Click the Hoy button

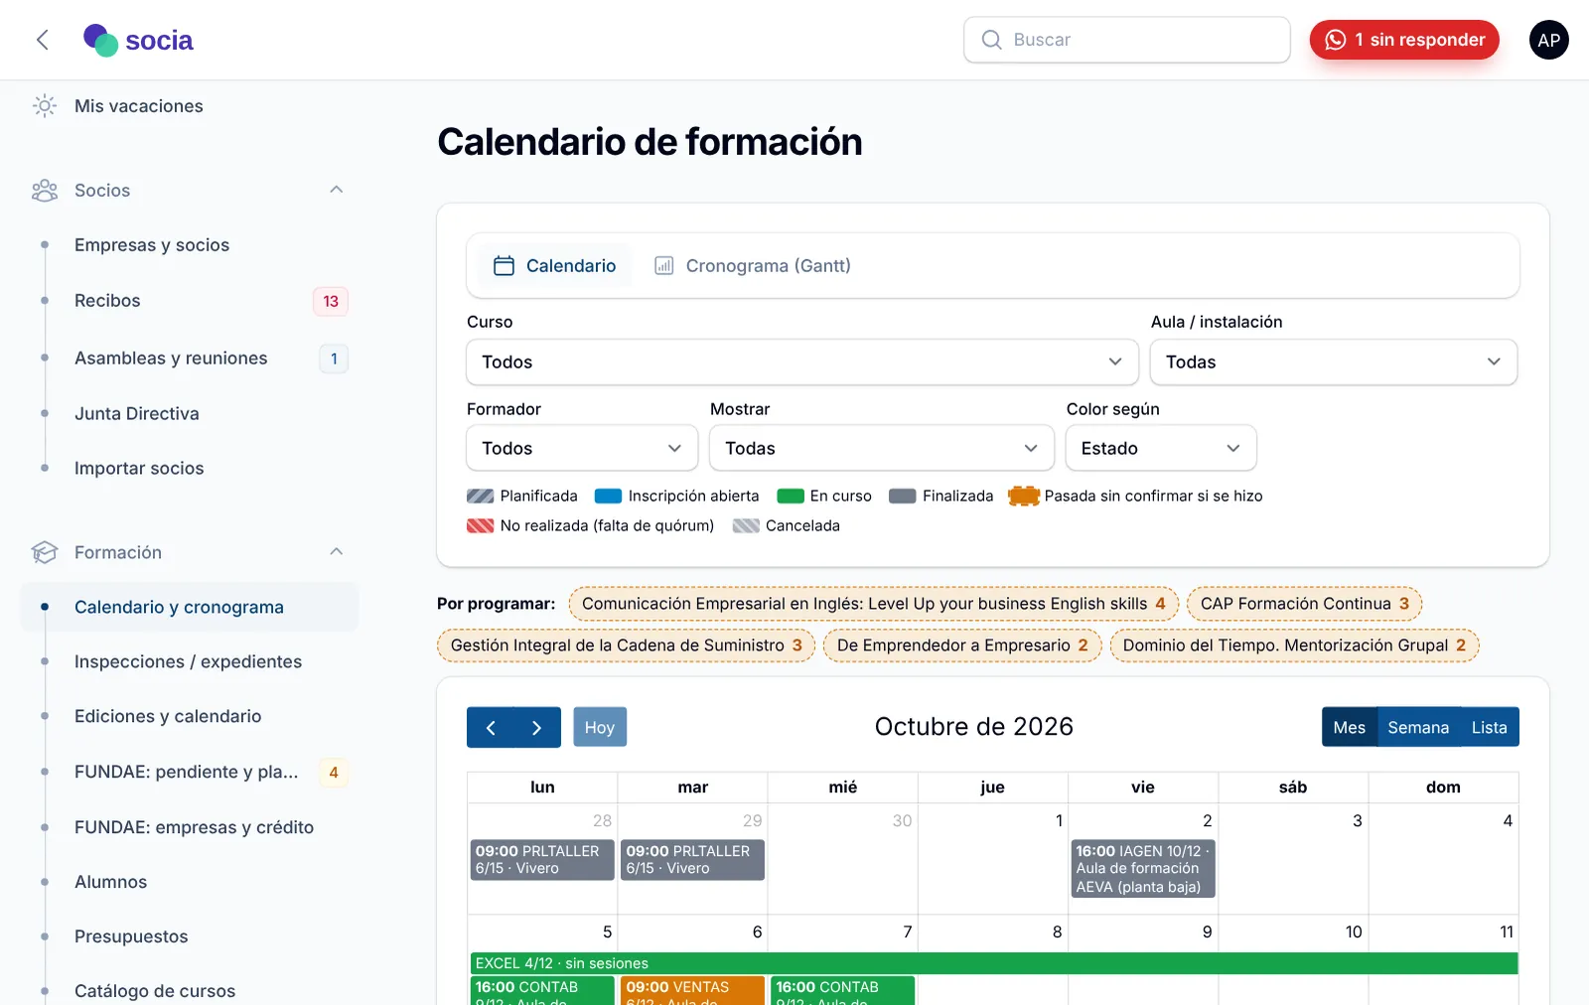click(600, 727)
